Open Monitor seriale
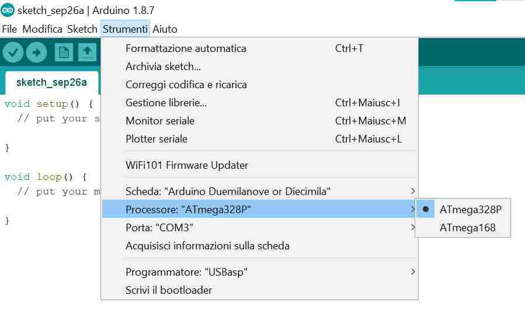The height and width of the screenshot is (313, 525). click(160, 121)
